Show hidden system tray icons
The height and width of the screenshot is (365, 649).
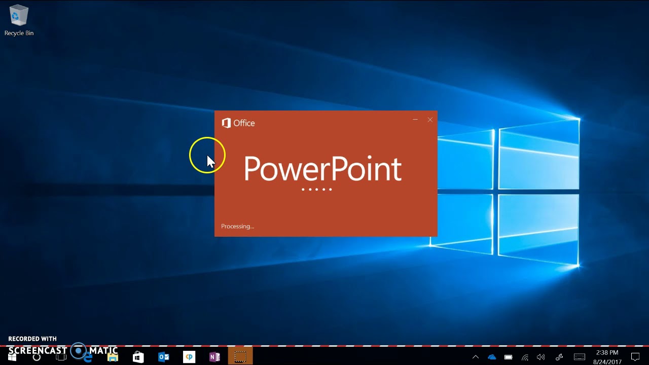click(x=476, y=357)
